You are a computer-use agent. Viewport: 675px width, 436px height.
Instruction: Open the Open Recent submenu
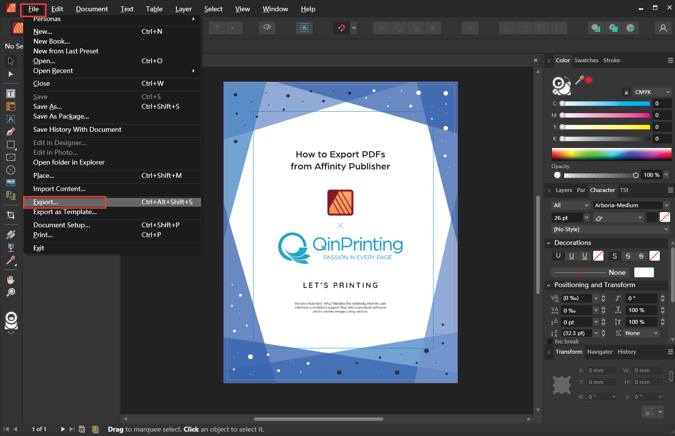coord(112,71)
